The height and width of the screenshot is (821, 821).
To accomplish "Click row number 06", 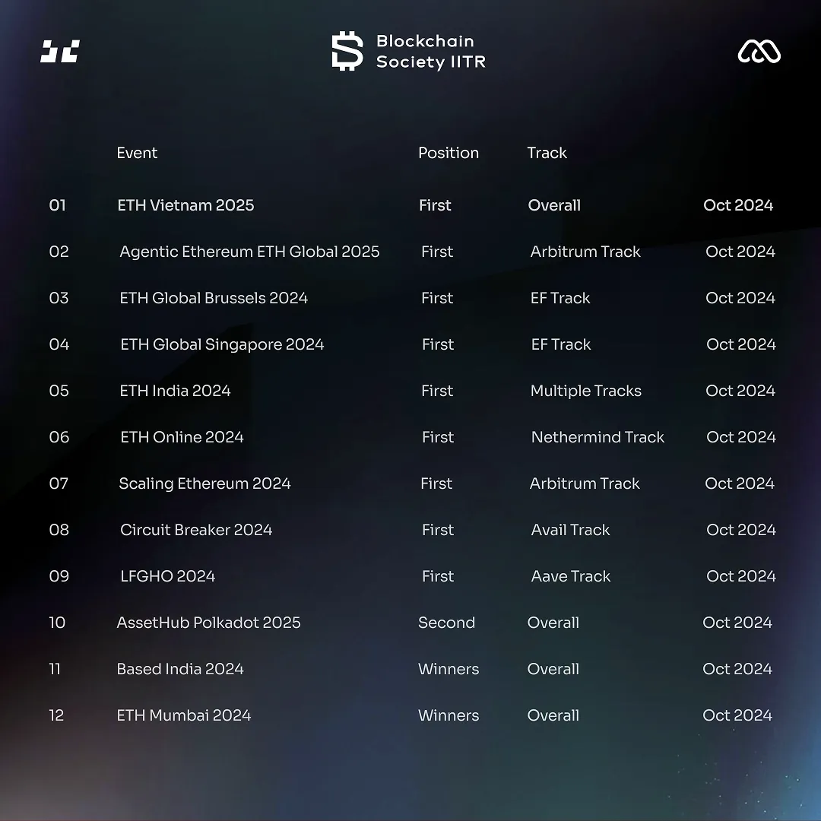I will point(59,437).
